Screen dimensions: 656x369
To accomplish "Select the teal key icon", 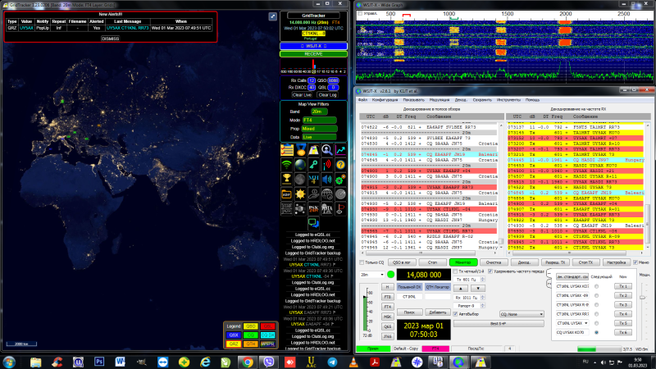I will [313, 165].
